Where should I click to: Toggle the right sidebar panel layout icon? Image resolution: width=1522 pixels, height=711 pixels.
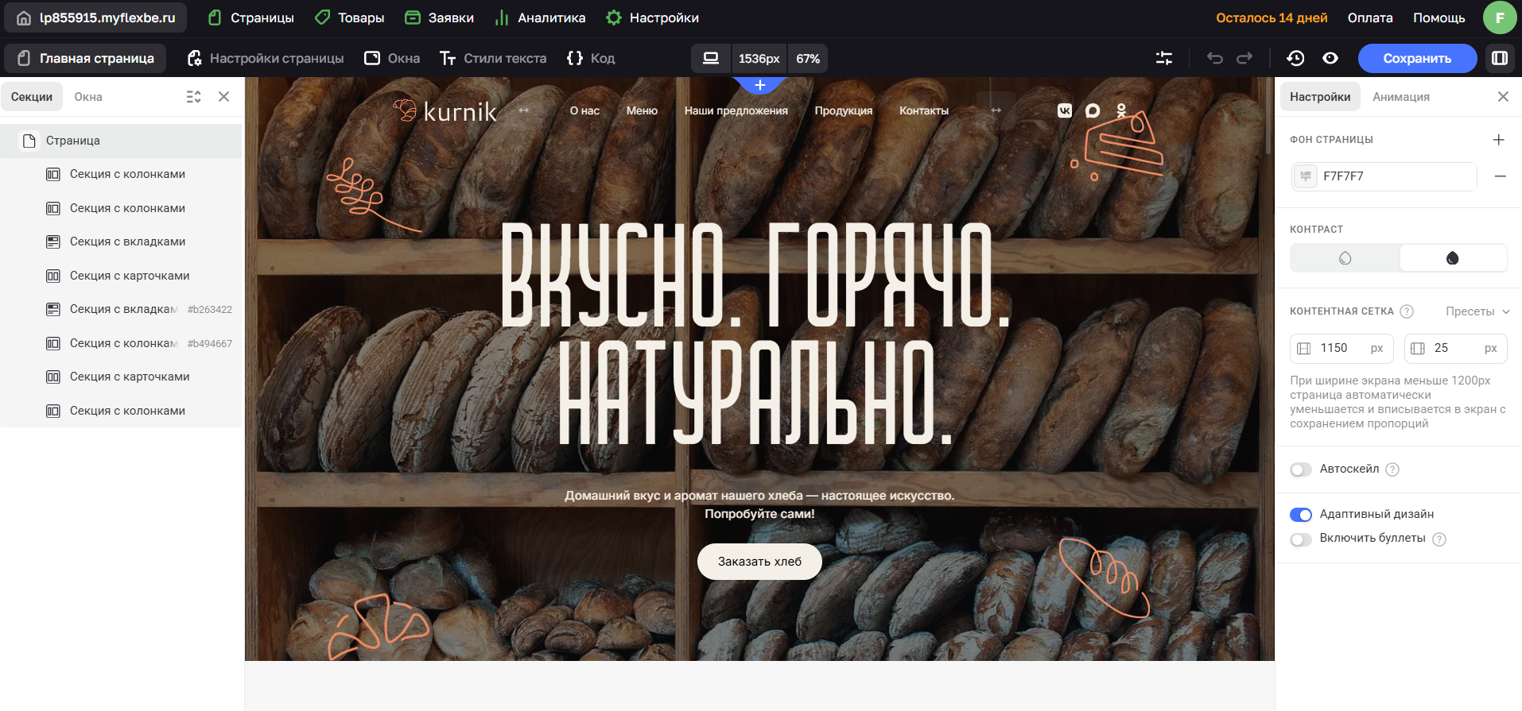1500,58
